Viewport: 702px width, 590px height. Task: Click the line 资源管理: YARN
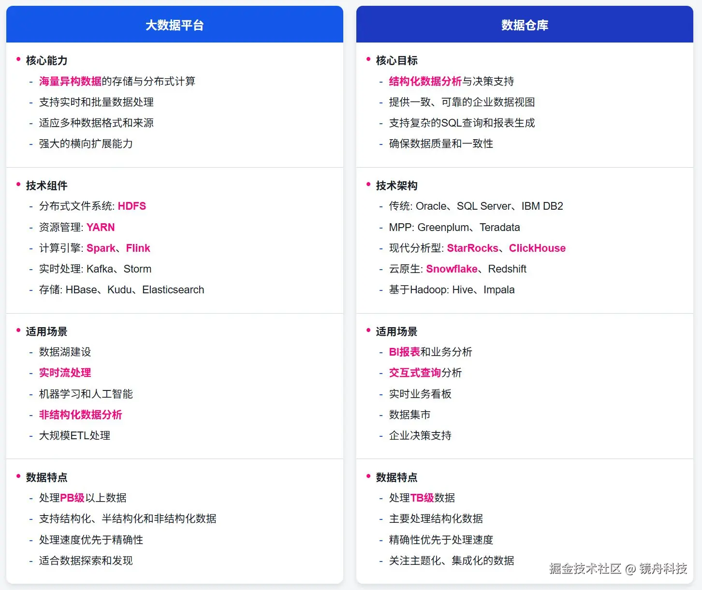pos(77,227)
